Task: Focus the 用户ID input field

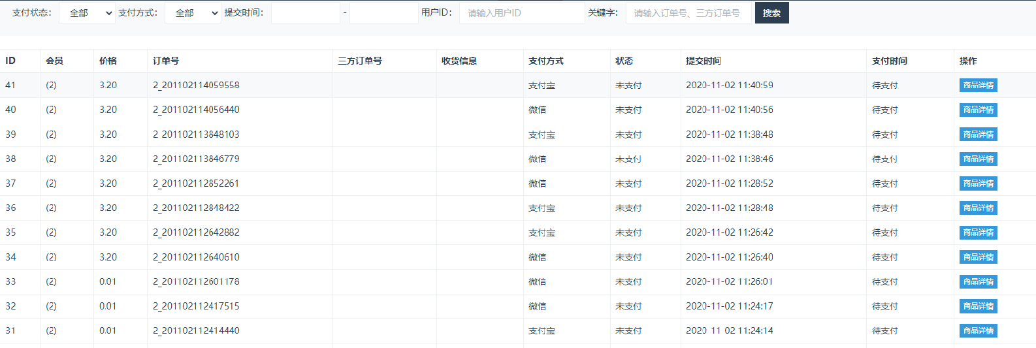Action: tap(521, 13)
